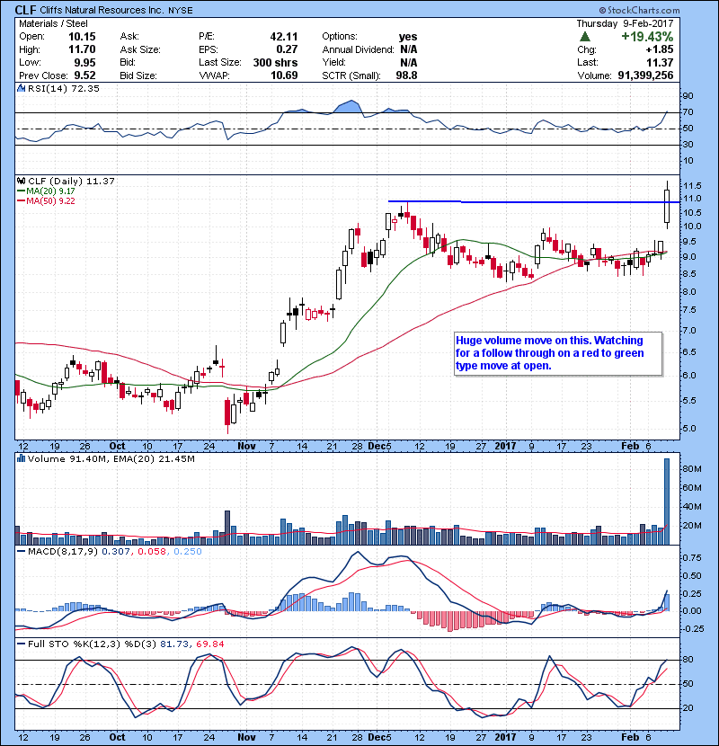Click the Volume 91.40M, EMA(20) 21.45M label

tap(111, 458)
